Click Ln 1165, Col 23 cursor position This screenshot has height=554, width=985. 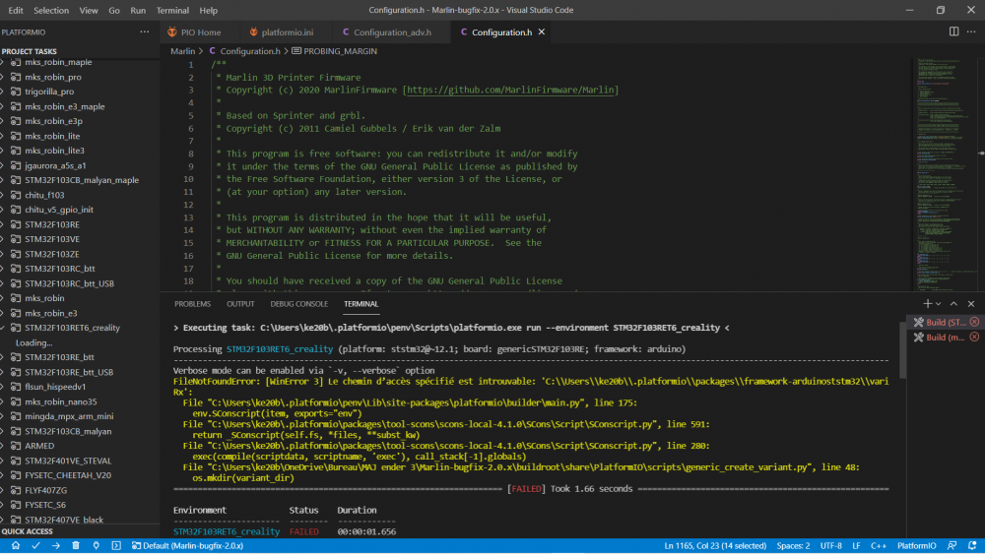(x=715, y=546)
